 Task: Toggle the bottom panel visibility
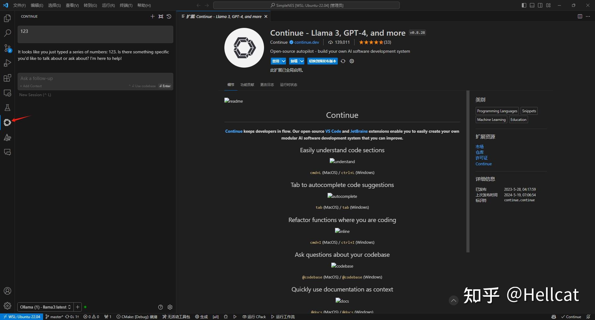click(532, 5)
